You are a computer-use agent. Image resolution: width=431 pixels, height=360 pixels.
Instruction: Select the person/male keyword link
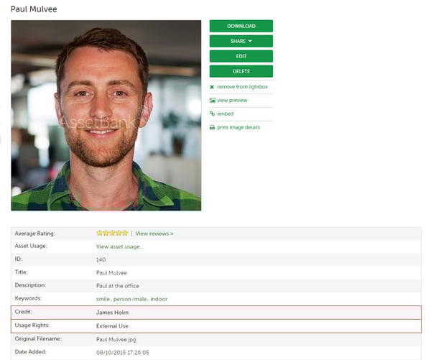(x=130, y=299)
